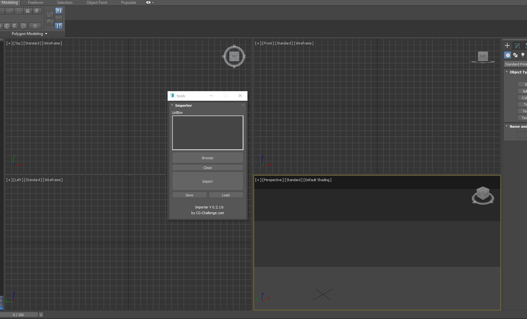
Task: Toggle Show End Result lightbulb button
Action: (x=59, y=11)
